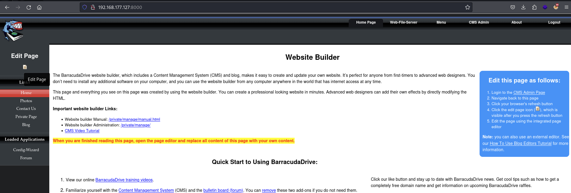Open the Photos sidebar link

(x=26, y=101)
